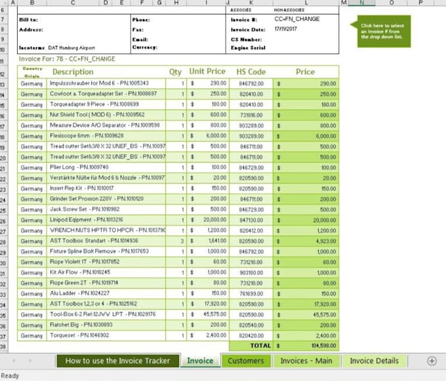The image size is (446, 381).
Task: Select row 38 header
Action: [3, 346]
